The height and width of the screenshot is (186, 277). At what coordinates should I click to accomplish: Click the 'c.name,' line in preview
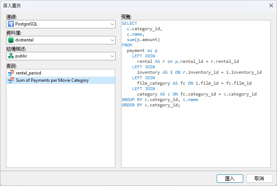coord(136,34)
